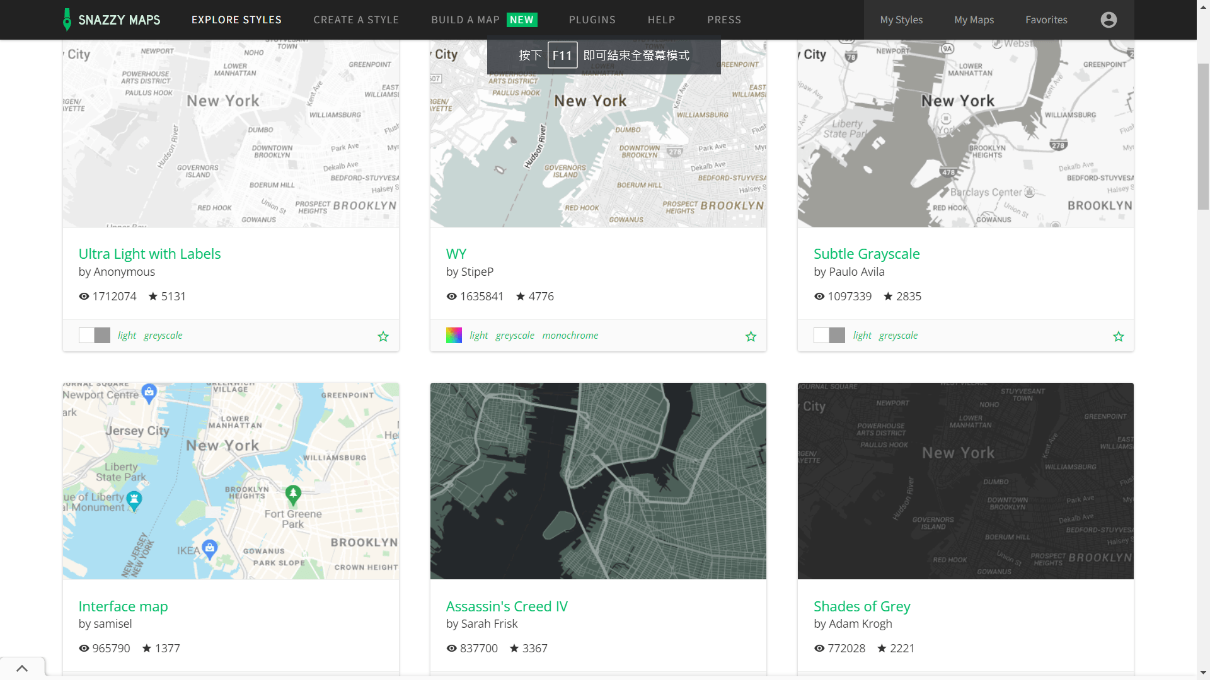Screen dimensions: 1210x680
Task: Click the scrollbar down arrow
Action: (1204, 673)
